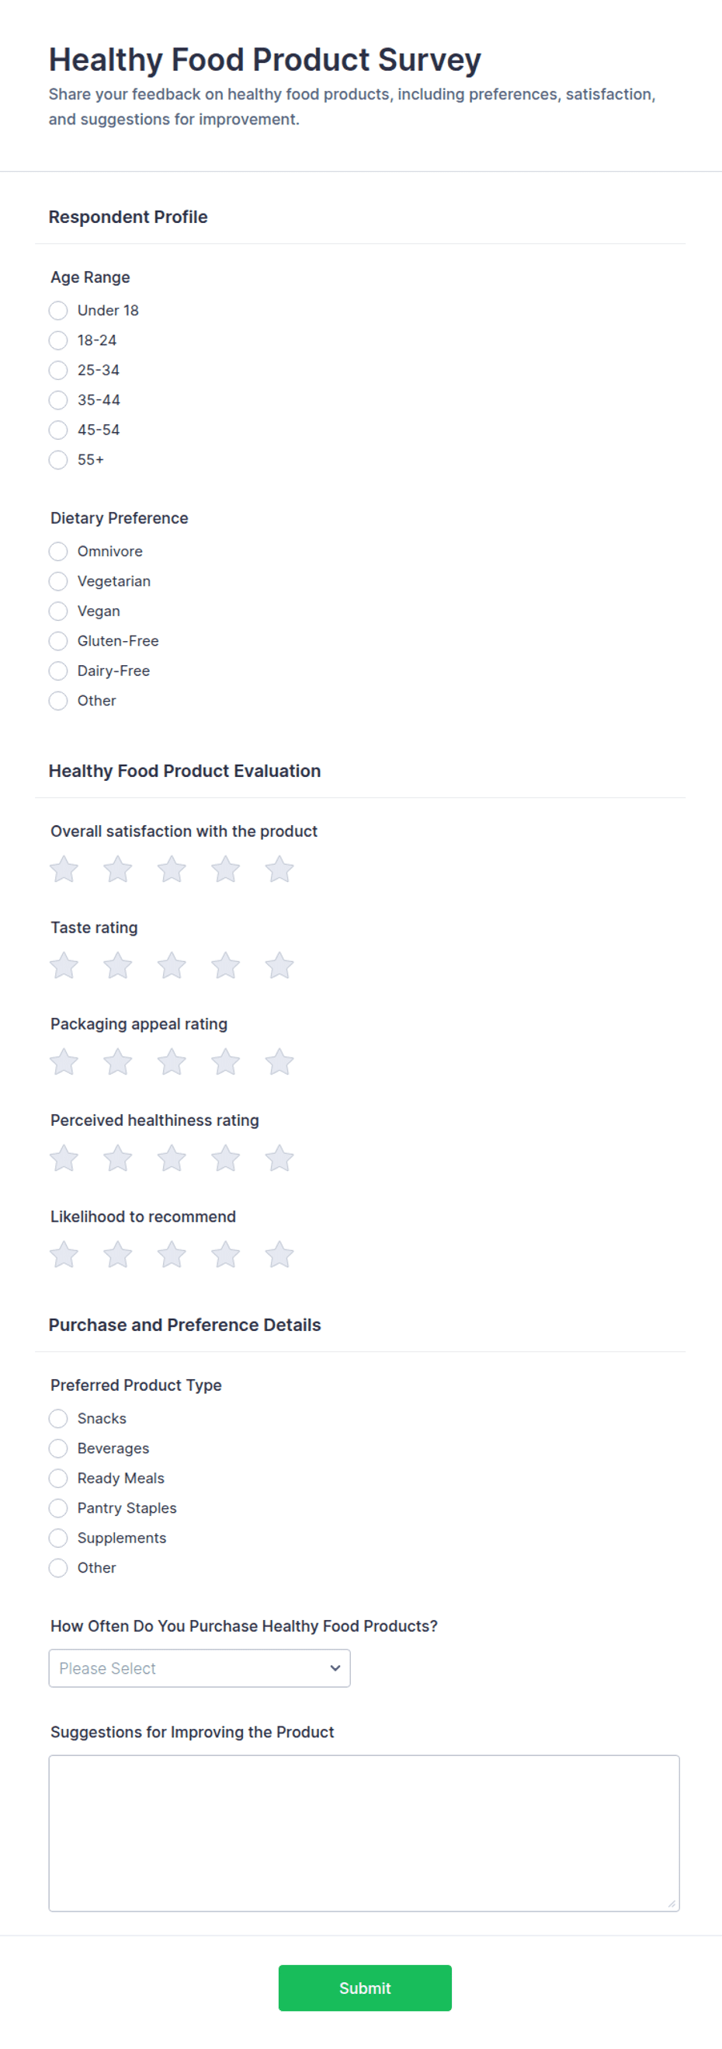Give overall satisfaction two stars

pos(118,869)
